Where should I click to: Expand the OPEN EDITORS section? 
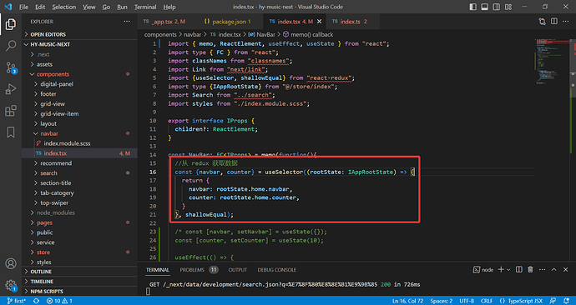[79, 34]
